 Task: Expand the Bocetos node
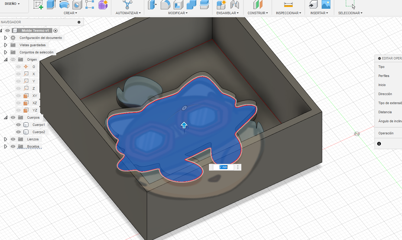pyautogui.click(x=5, y=146)
